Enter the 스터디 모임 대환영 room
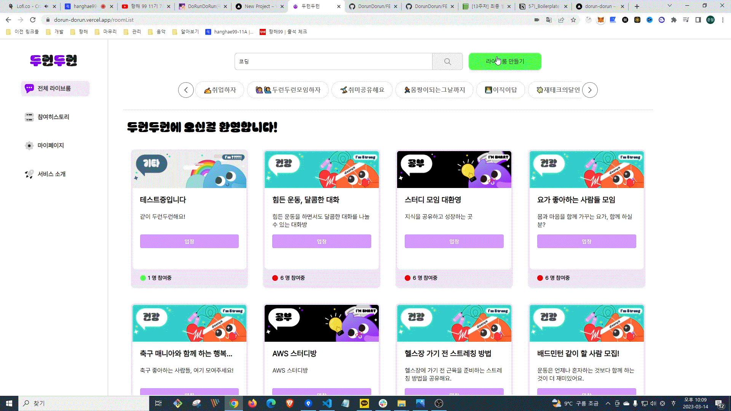 click(x=454, y=241)
